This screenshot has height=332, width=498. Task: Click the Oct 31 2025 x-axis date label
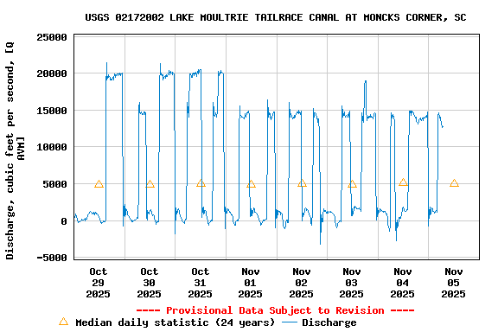(200, 283)
